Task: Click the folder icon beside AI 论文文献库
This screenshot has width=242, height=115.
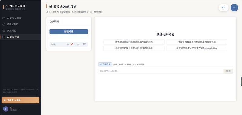Action: coord(4,18)
